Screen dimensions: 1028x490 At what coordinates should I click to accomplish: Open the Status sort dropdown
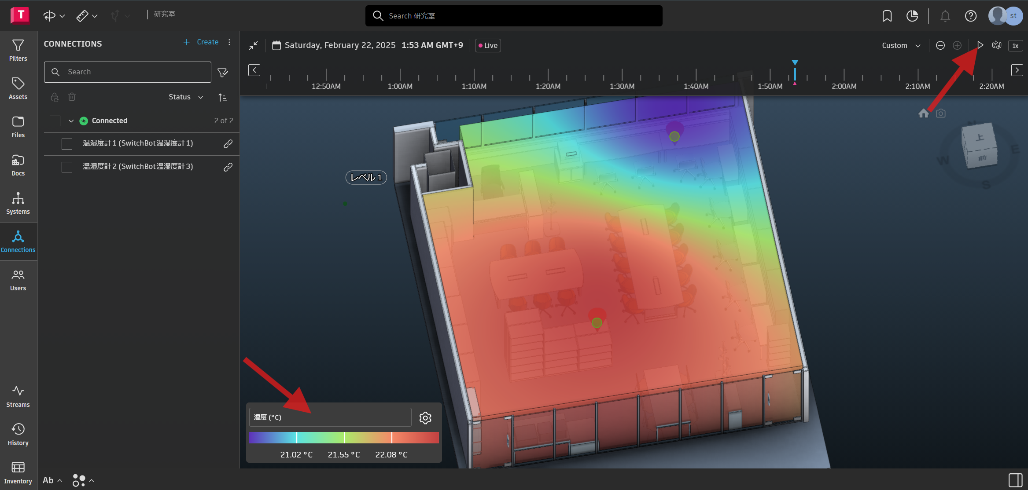pos(186,97)
